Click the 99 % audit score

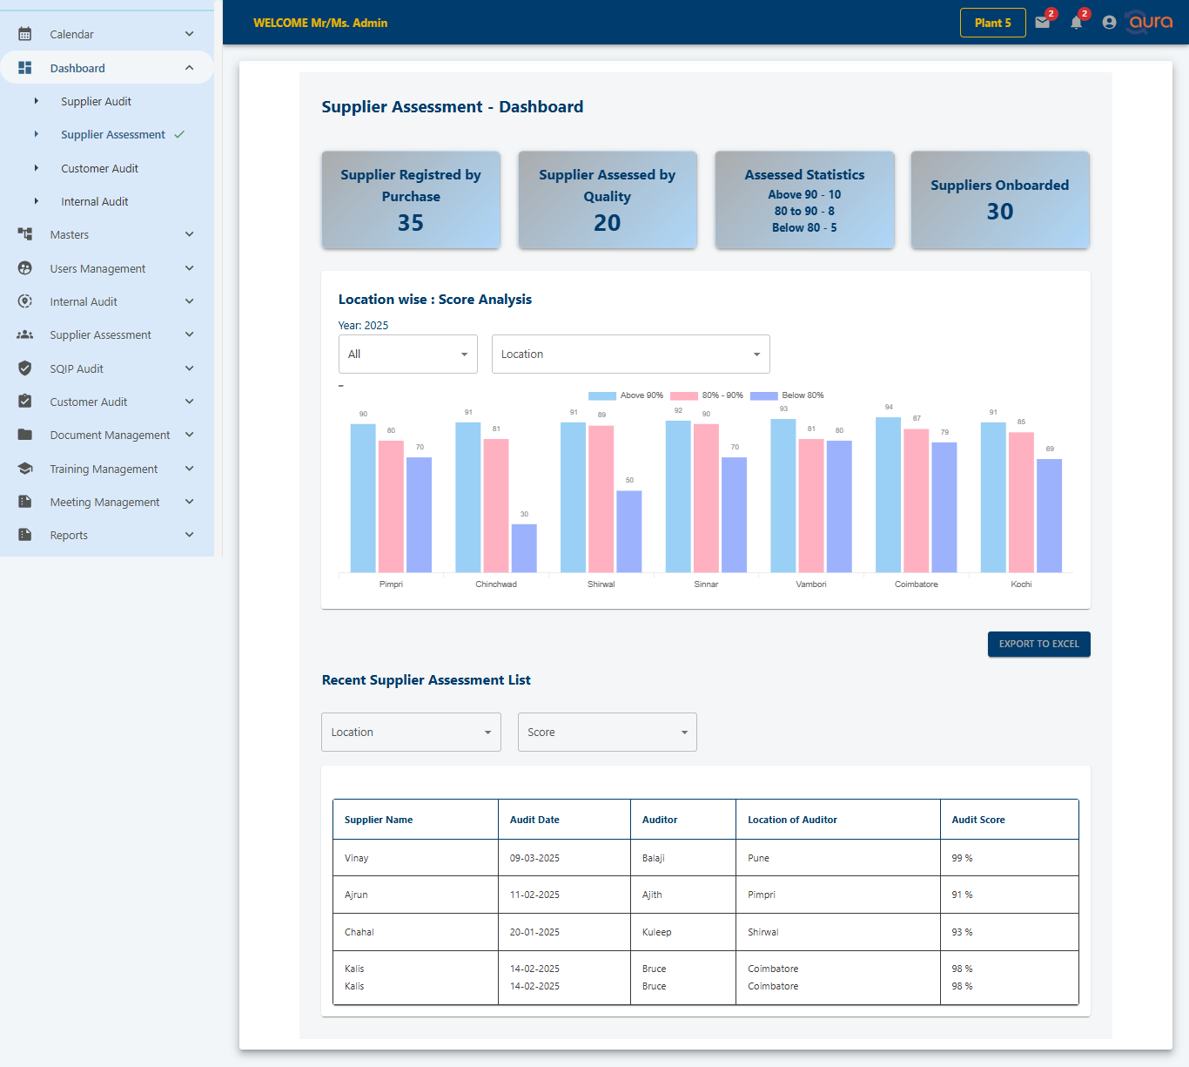pos(963,858)
